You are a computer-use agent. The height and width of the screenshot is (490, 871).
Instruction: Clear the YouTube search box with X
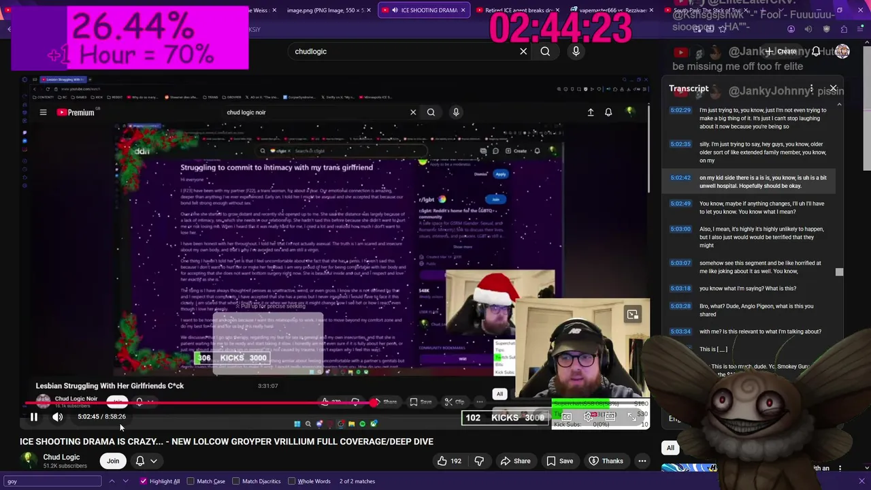click(x=523, y=51)
